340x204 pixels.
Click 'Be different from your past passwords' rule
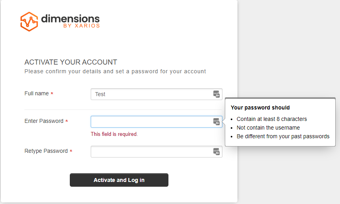click(283, 136)
